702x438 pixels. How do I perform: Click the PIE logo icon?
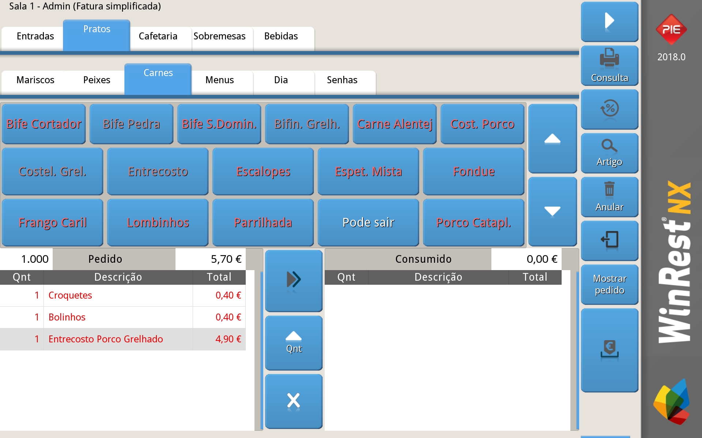click(671, 29)
